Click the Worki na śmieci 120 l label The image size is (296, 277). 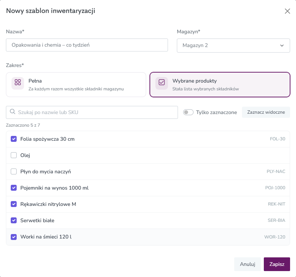tap(46, 237)
